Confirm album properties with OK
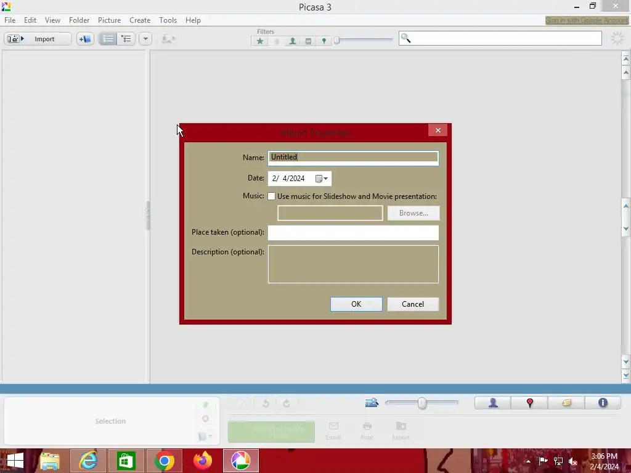 356,304
